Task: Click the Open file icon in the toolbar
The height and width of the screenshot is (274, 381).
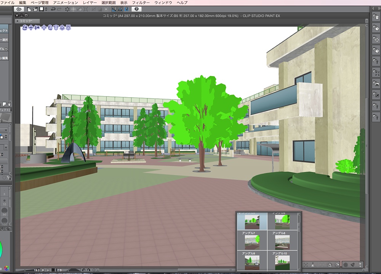Action: [x=35, y=8]
